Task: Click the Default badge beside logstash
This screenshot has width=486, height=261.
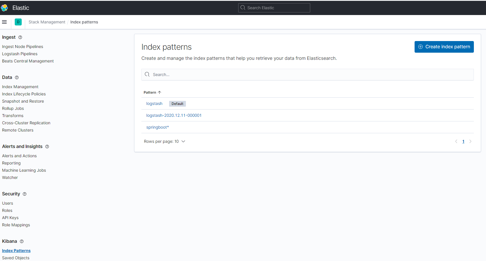Action: 178,104
